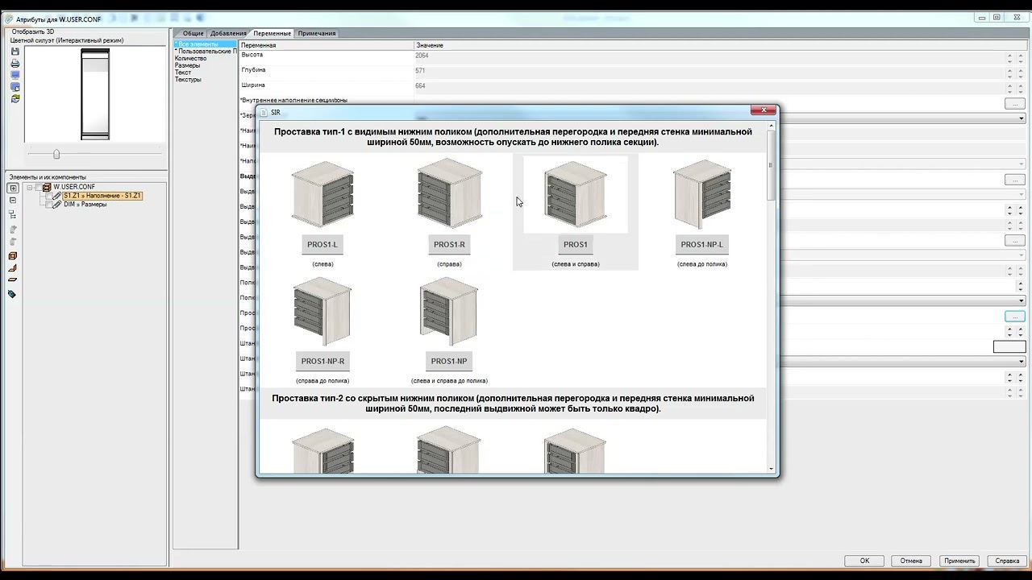The height and width of the screenshot is (580, 1032).
Task: Switch to the Добавления tab
Action: [x=228, y=33]
